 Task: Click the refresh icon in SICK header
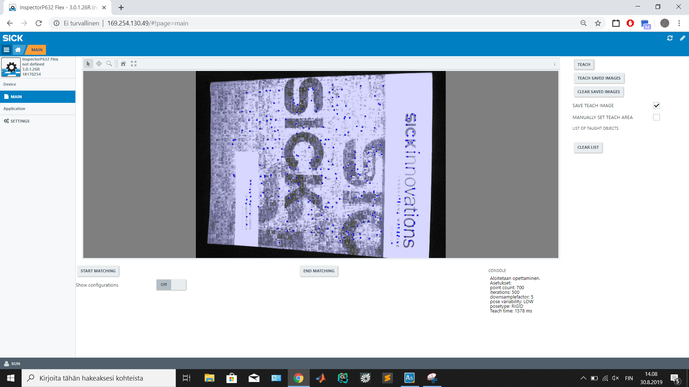coord(670,38)
